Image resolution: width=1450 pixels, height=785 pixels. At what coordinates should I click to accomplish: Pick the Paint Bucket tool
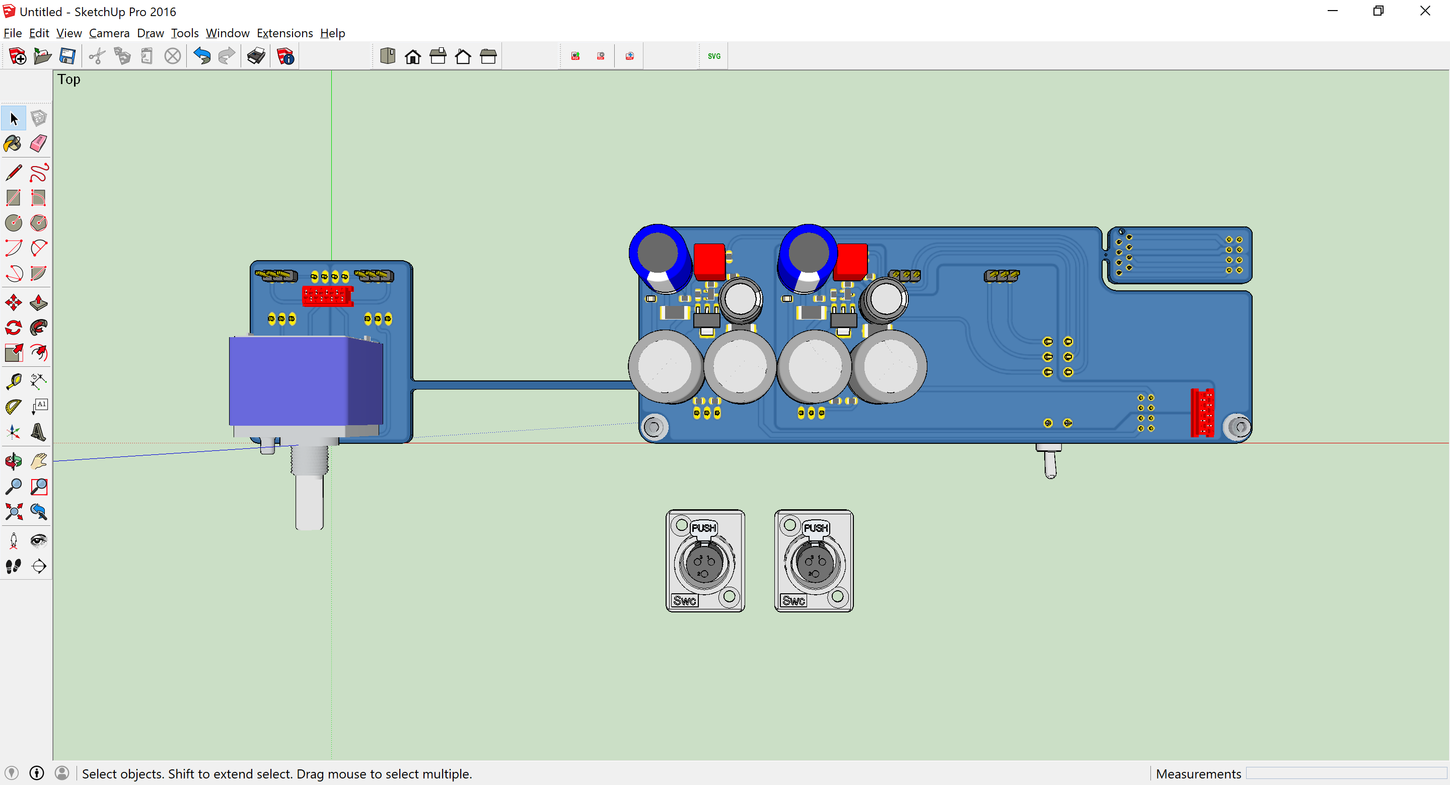click(x=14, y=143)
